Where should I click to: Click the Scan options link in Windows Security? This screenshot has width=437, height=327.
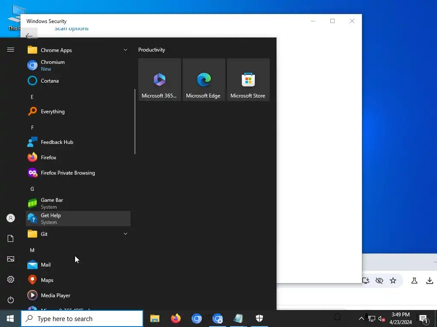click(72, 28)
